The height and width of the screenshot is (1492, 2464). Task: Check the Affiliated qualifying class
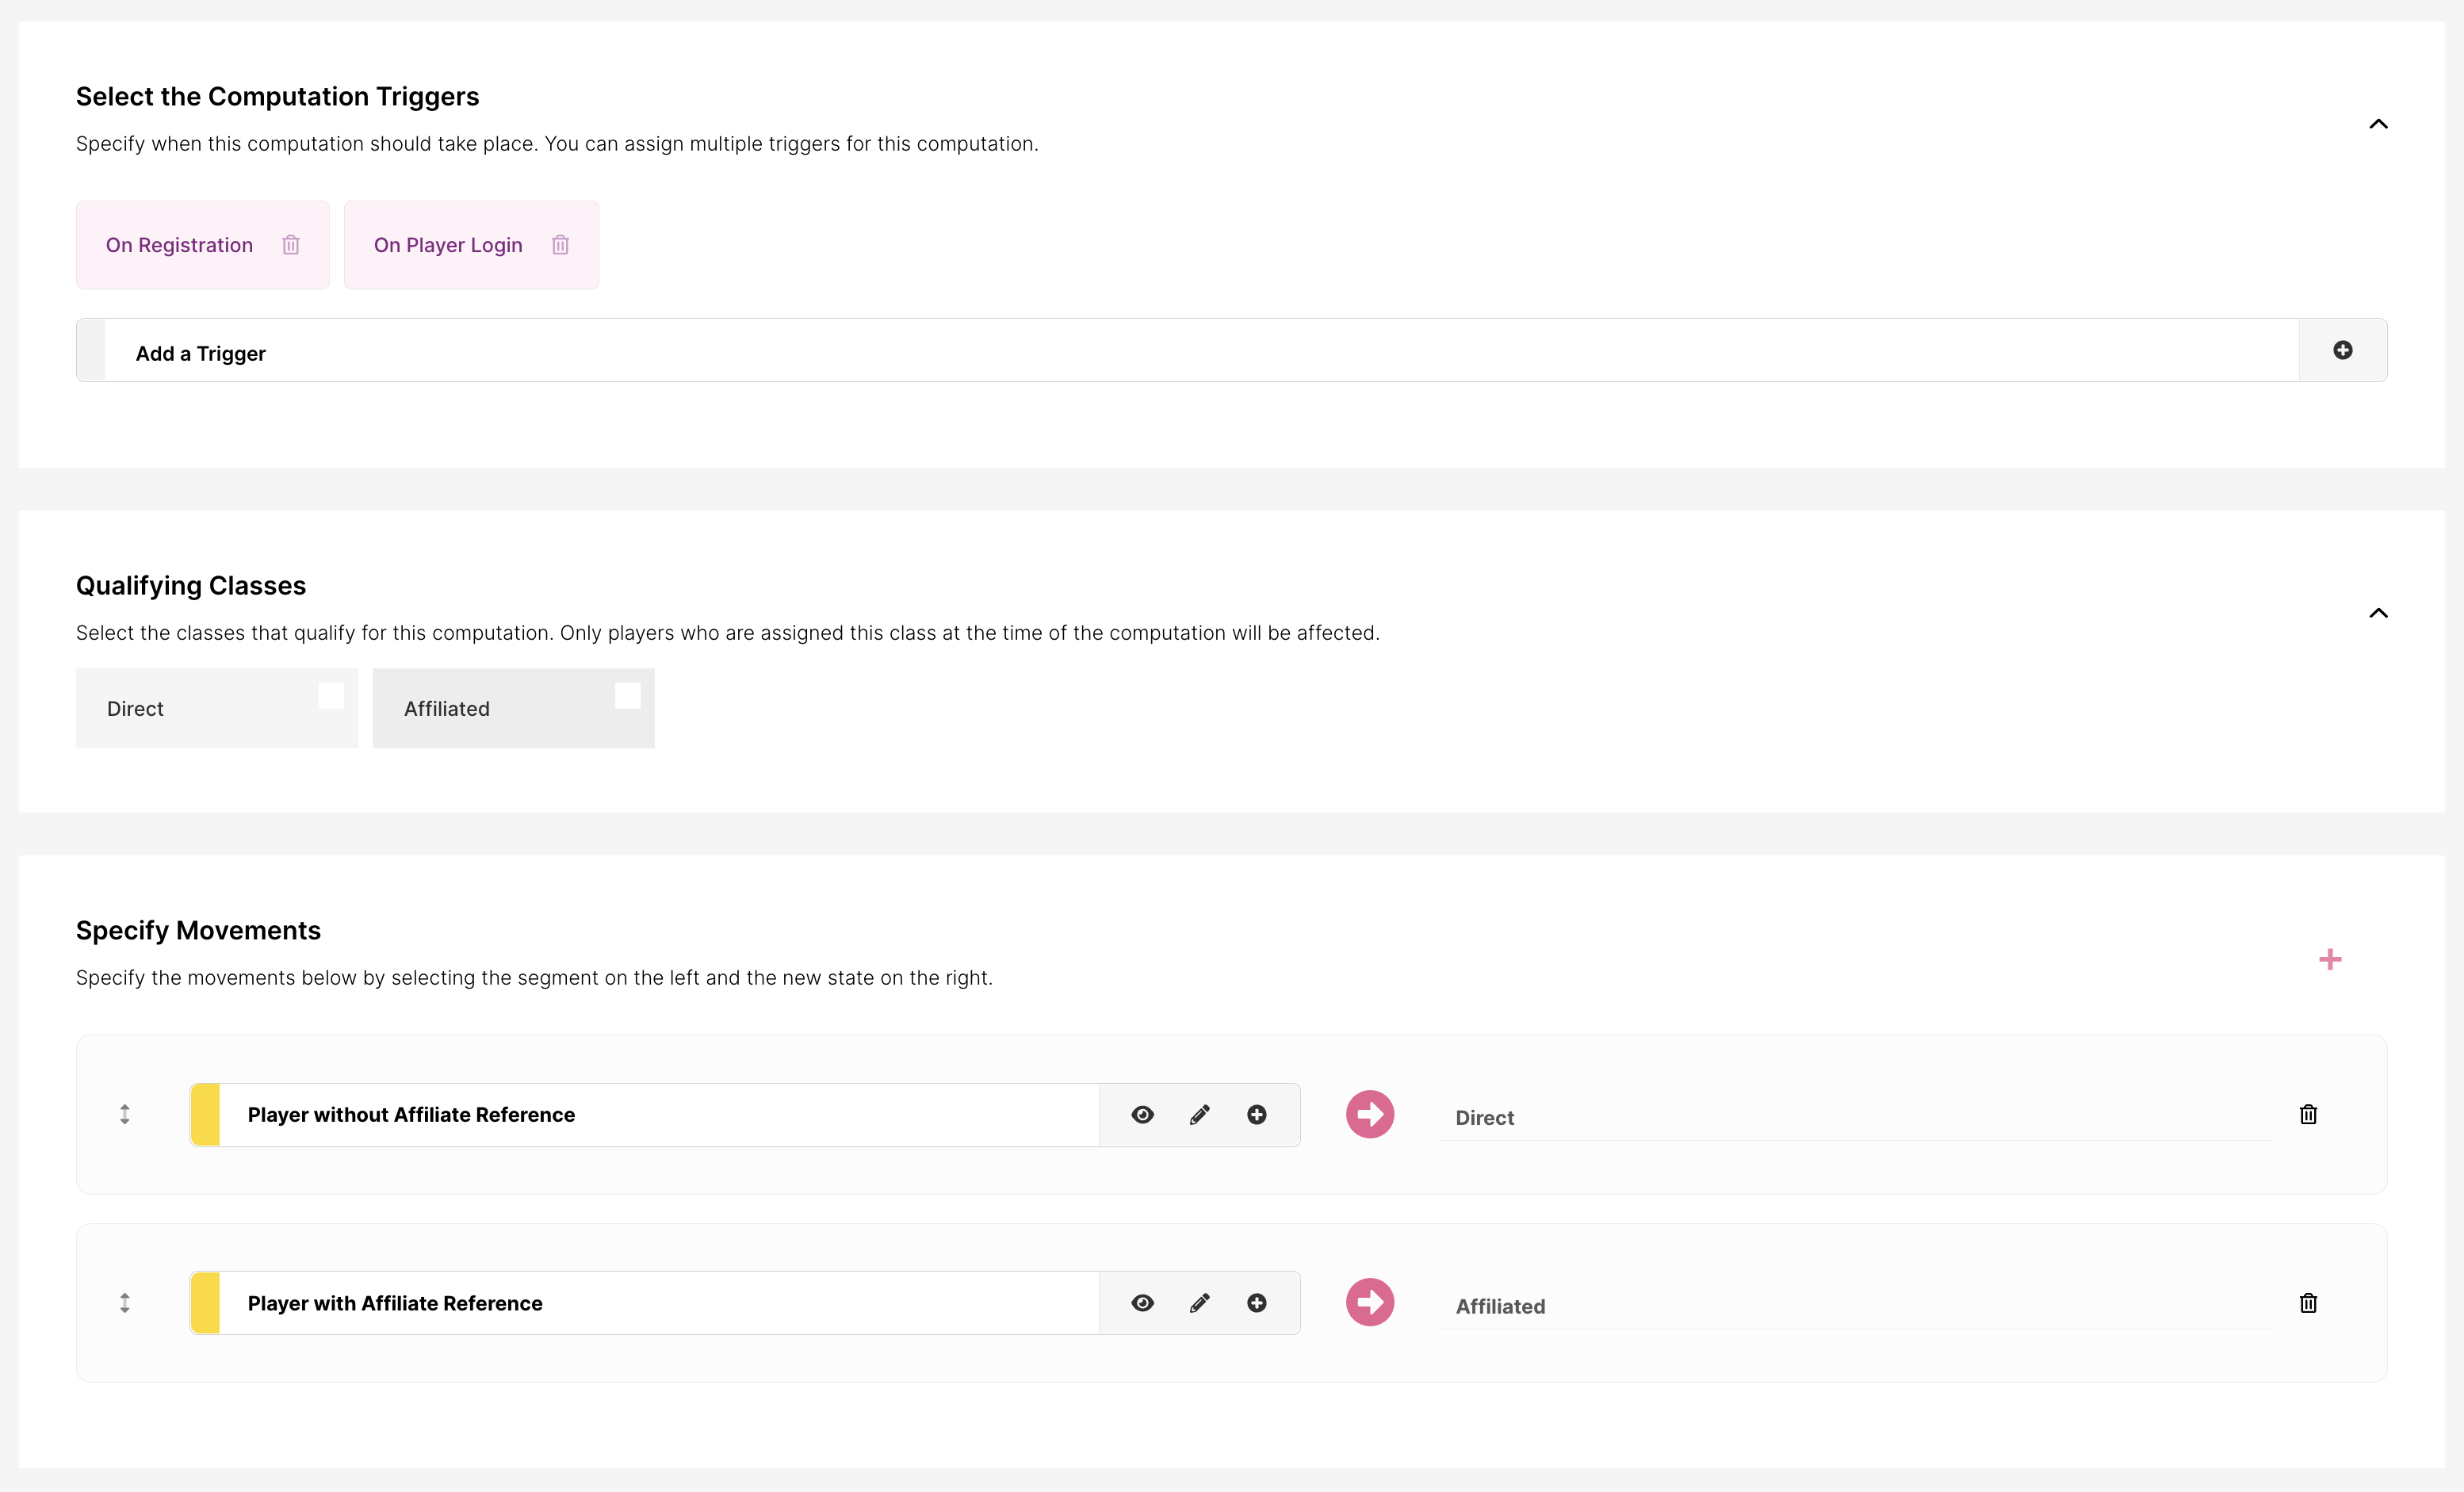(627, 695)
